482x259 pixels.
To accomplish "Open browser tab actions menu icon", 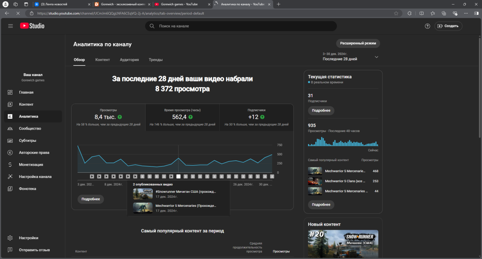I will (x=26, y=4).
